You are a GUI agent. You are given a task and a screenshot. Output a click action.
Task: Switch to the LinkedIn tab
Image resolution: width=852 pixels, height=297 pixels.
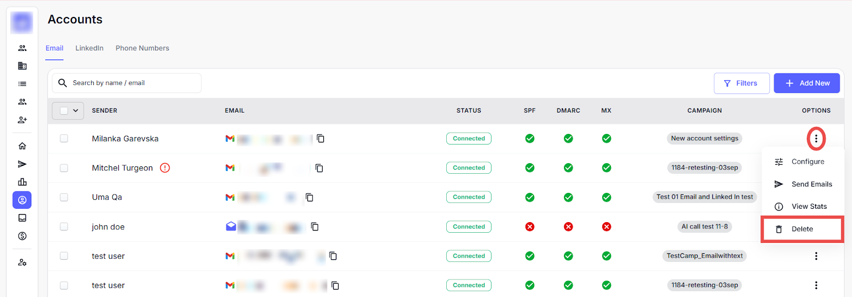[89, 48]
